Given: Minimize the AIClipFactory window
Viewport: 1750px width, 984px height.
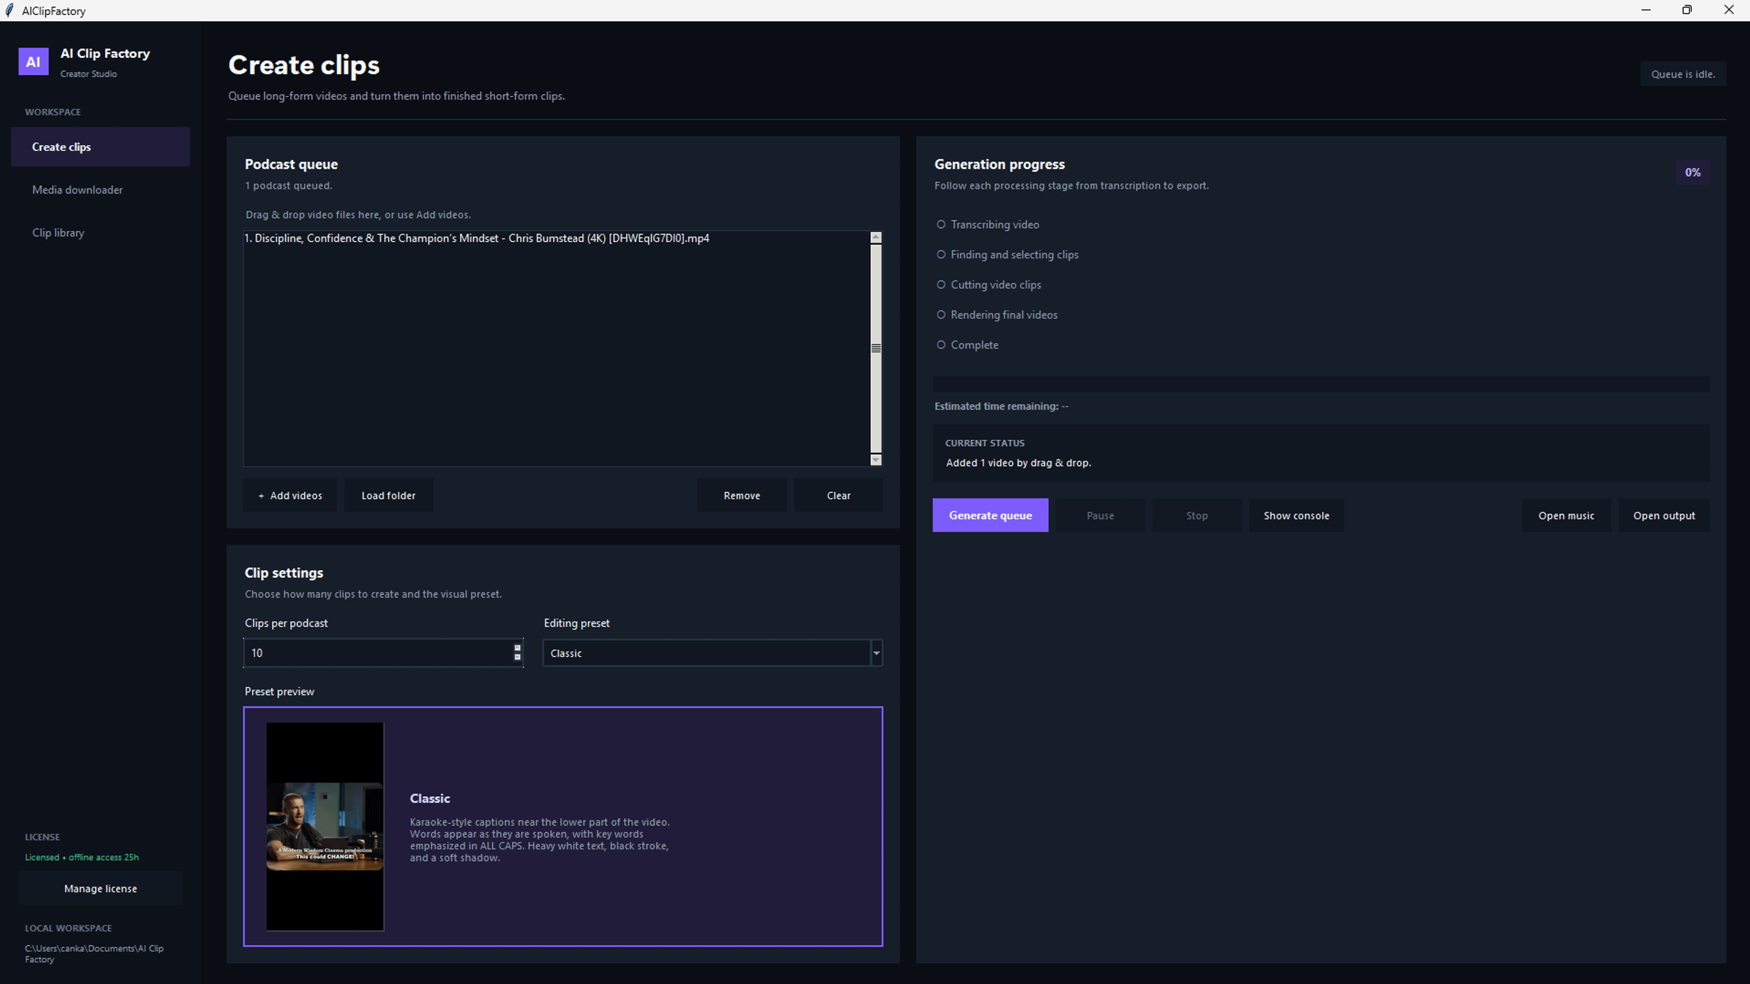Looking at the screenshot, I should (x=1646, y=10).
